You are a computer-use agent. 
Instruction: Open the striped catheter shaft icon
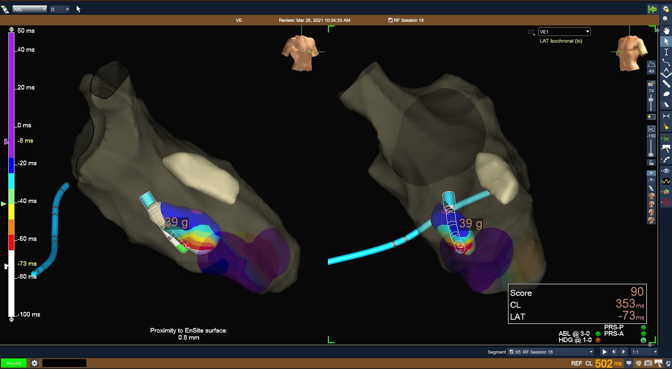[666, 160]
